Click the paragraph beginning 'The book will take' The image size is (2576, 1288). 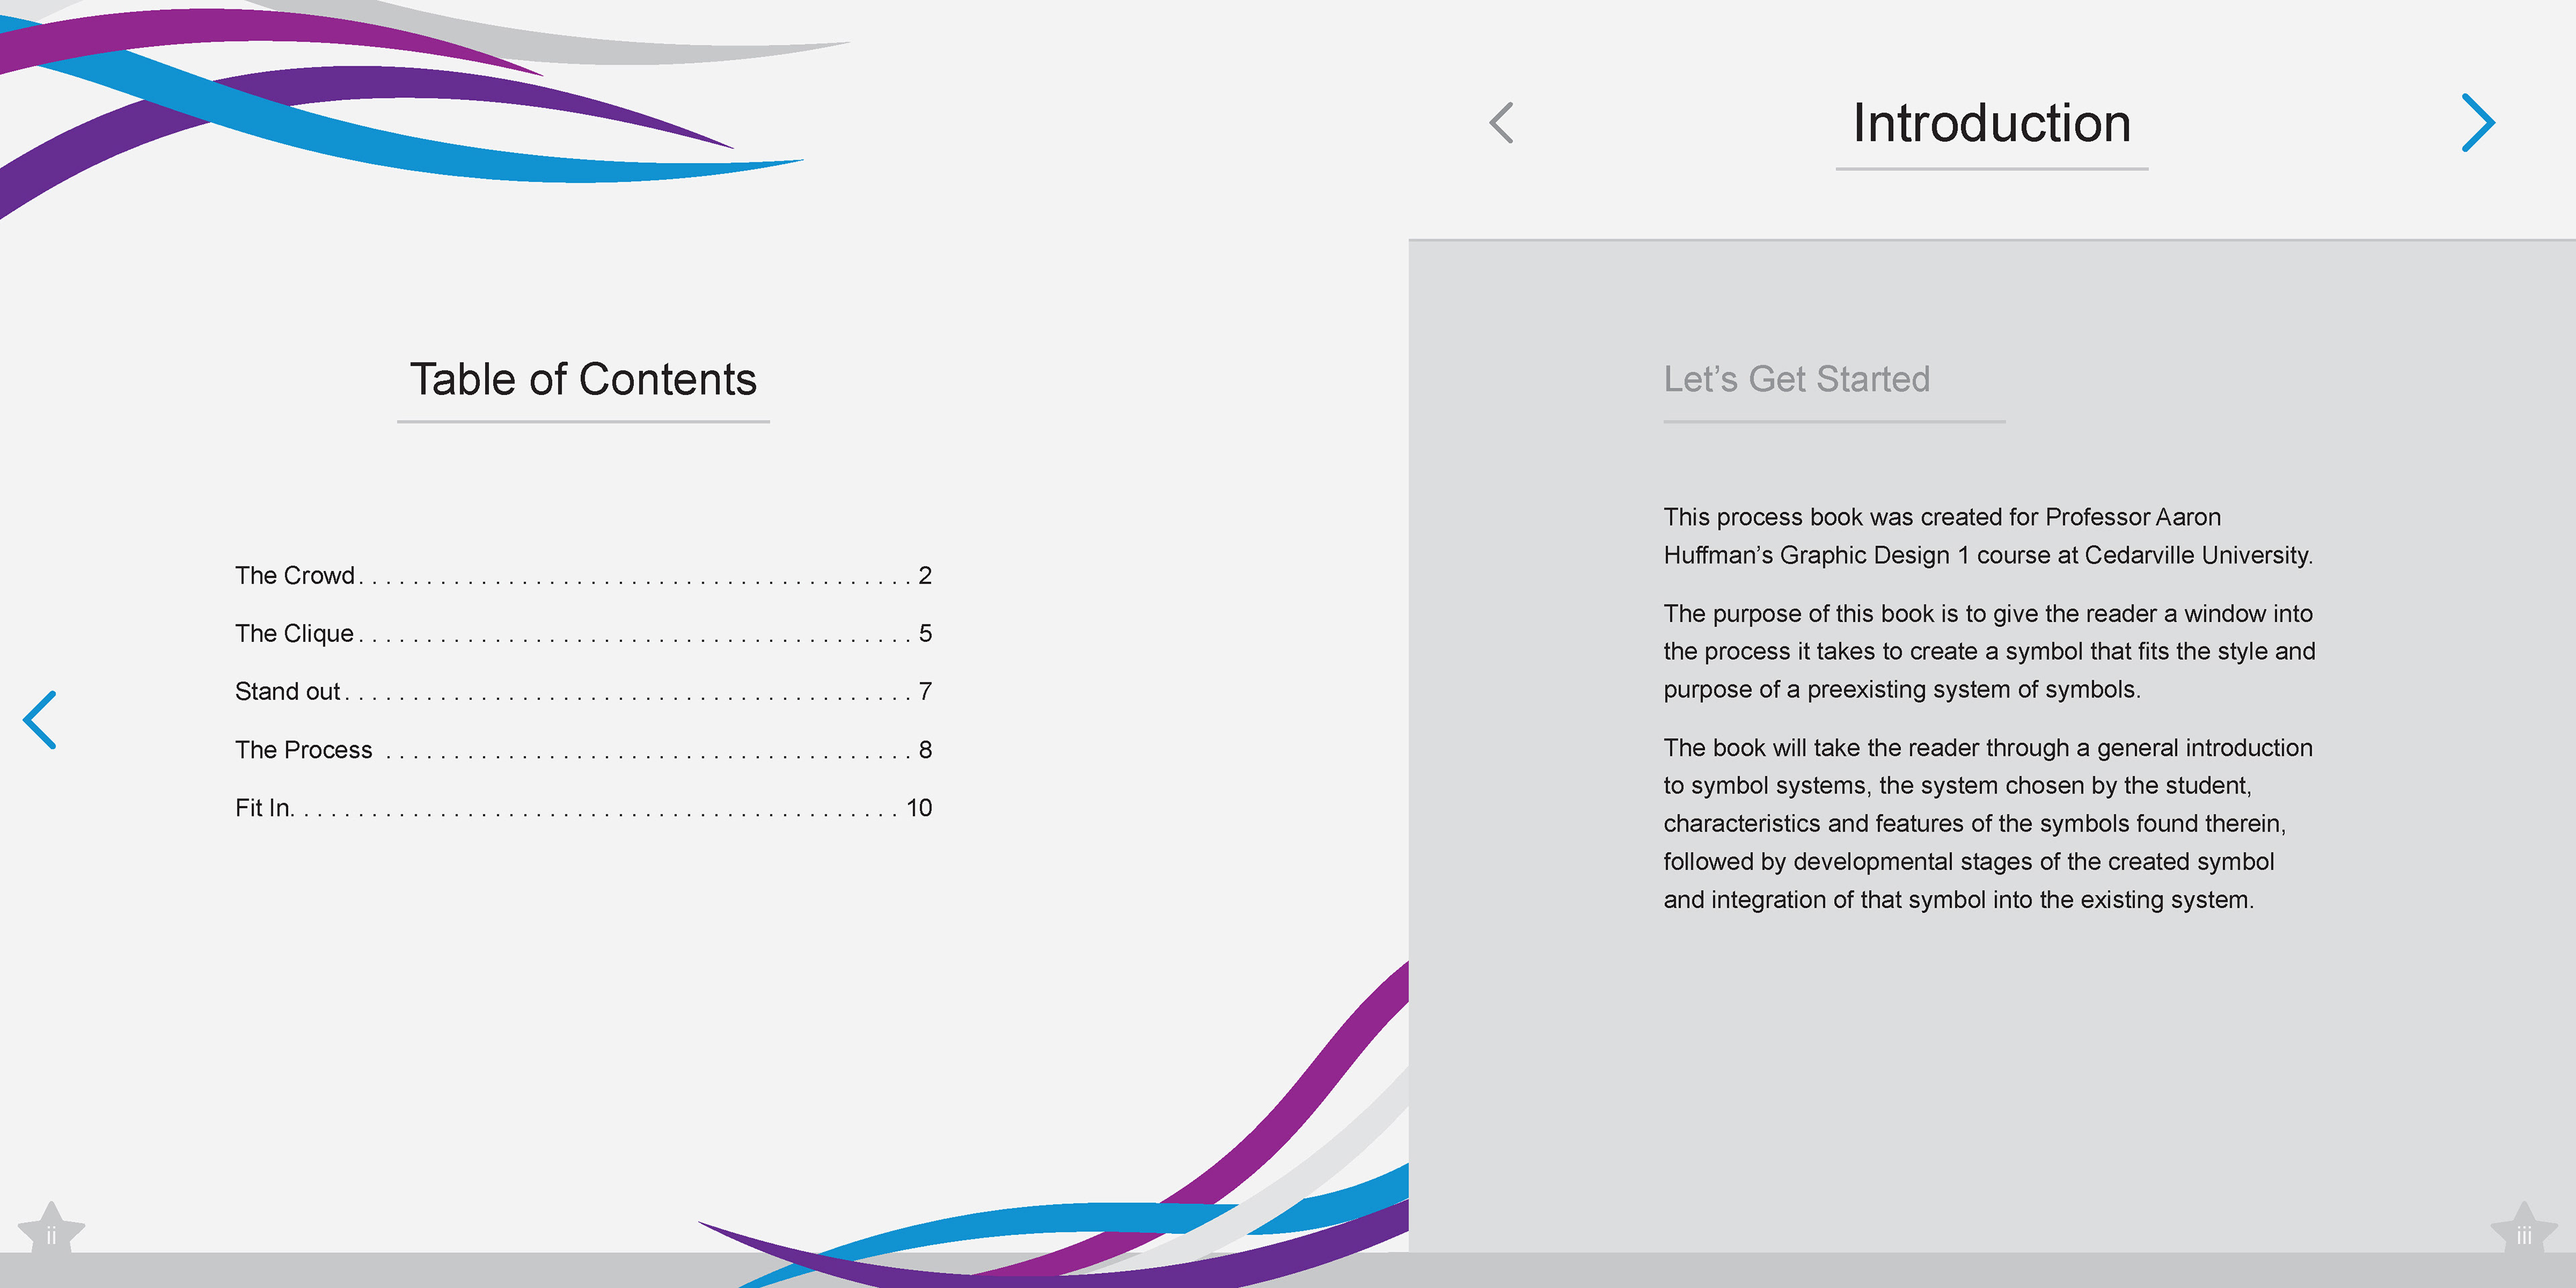tap(1988, 823)
